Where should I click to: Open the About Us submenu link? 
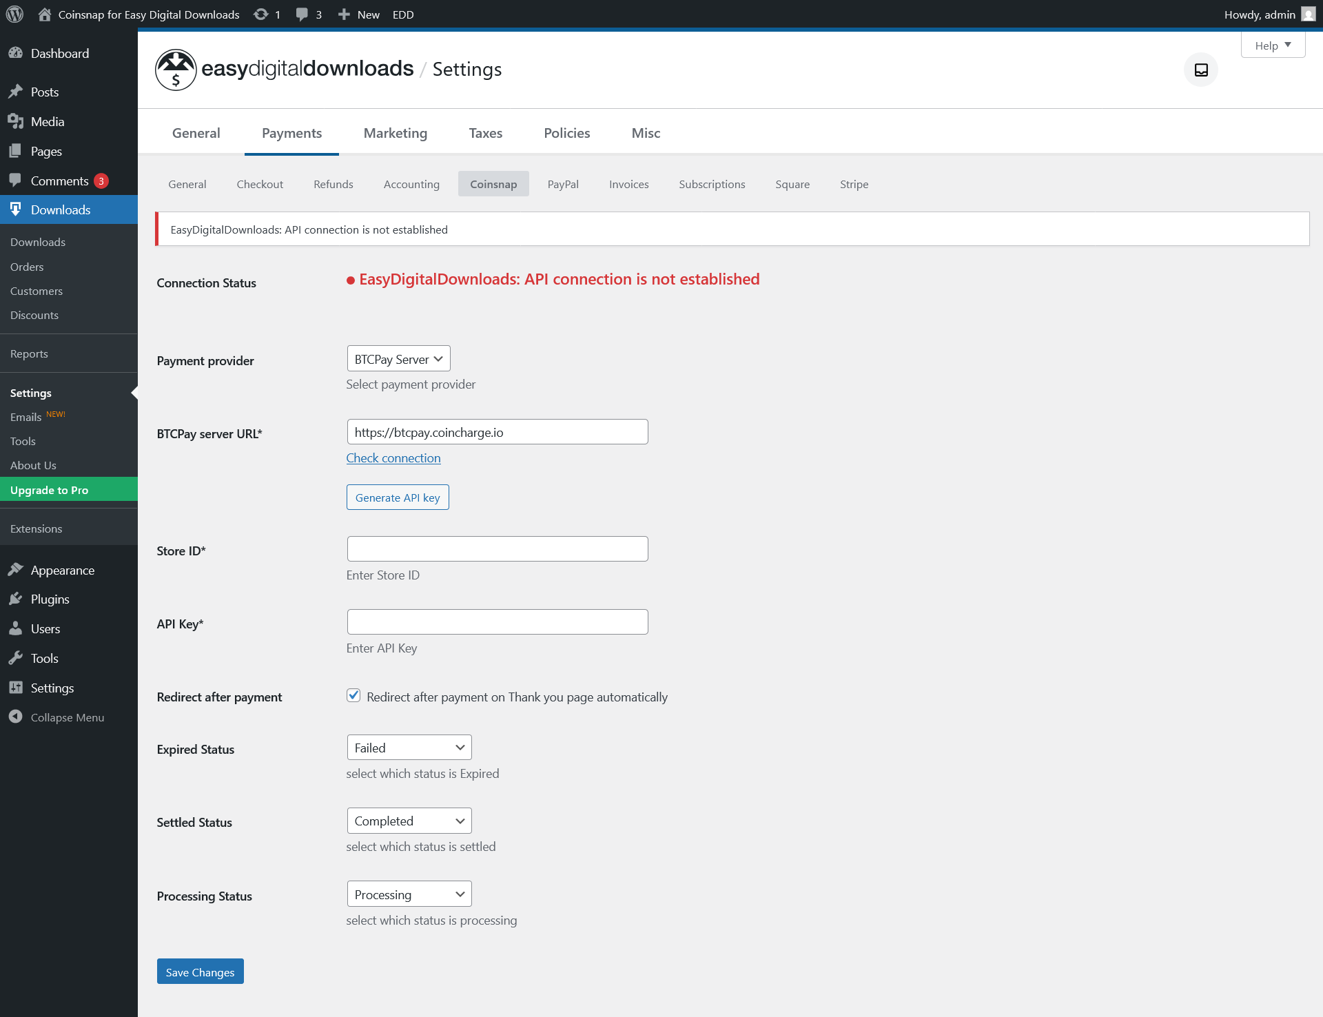tap(33, 465)
